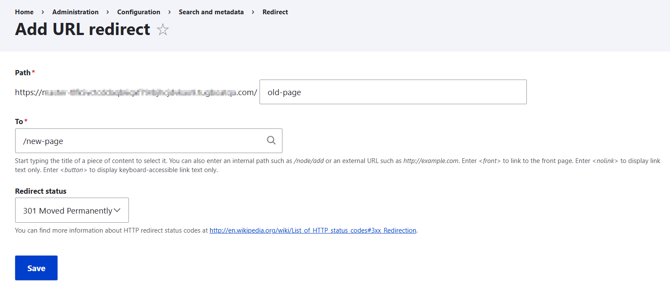
Task: Click the dropdown chevron on the status field
Action: 117,210
